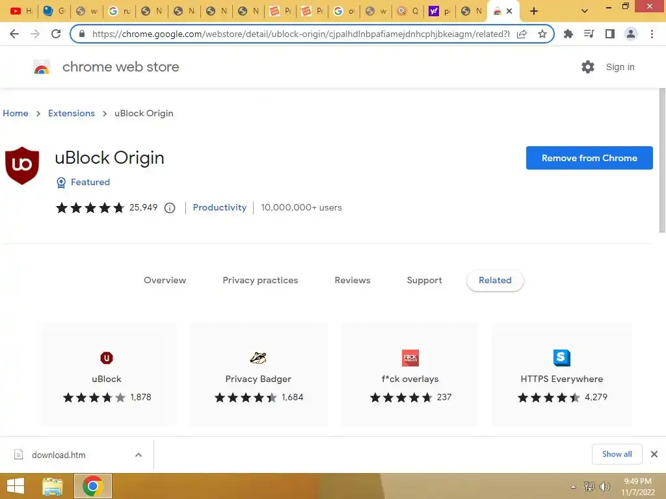Switch to the YouTube tab
This screenshot has width=666, height=499.
[x=21, y=11]
